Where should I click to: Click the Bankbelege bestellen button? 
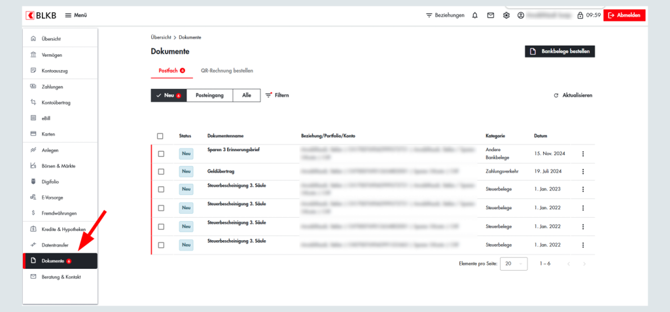coord(559,52)
